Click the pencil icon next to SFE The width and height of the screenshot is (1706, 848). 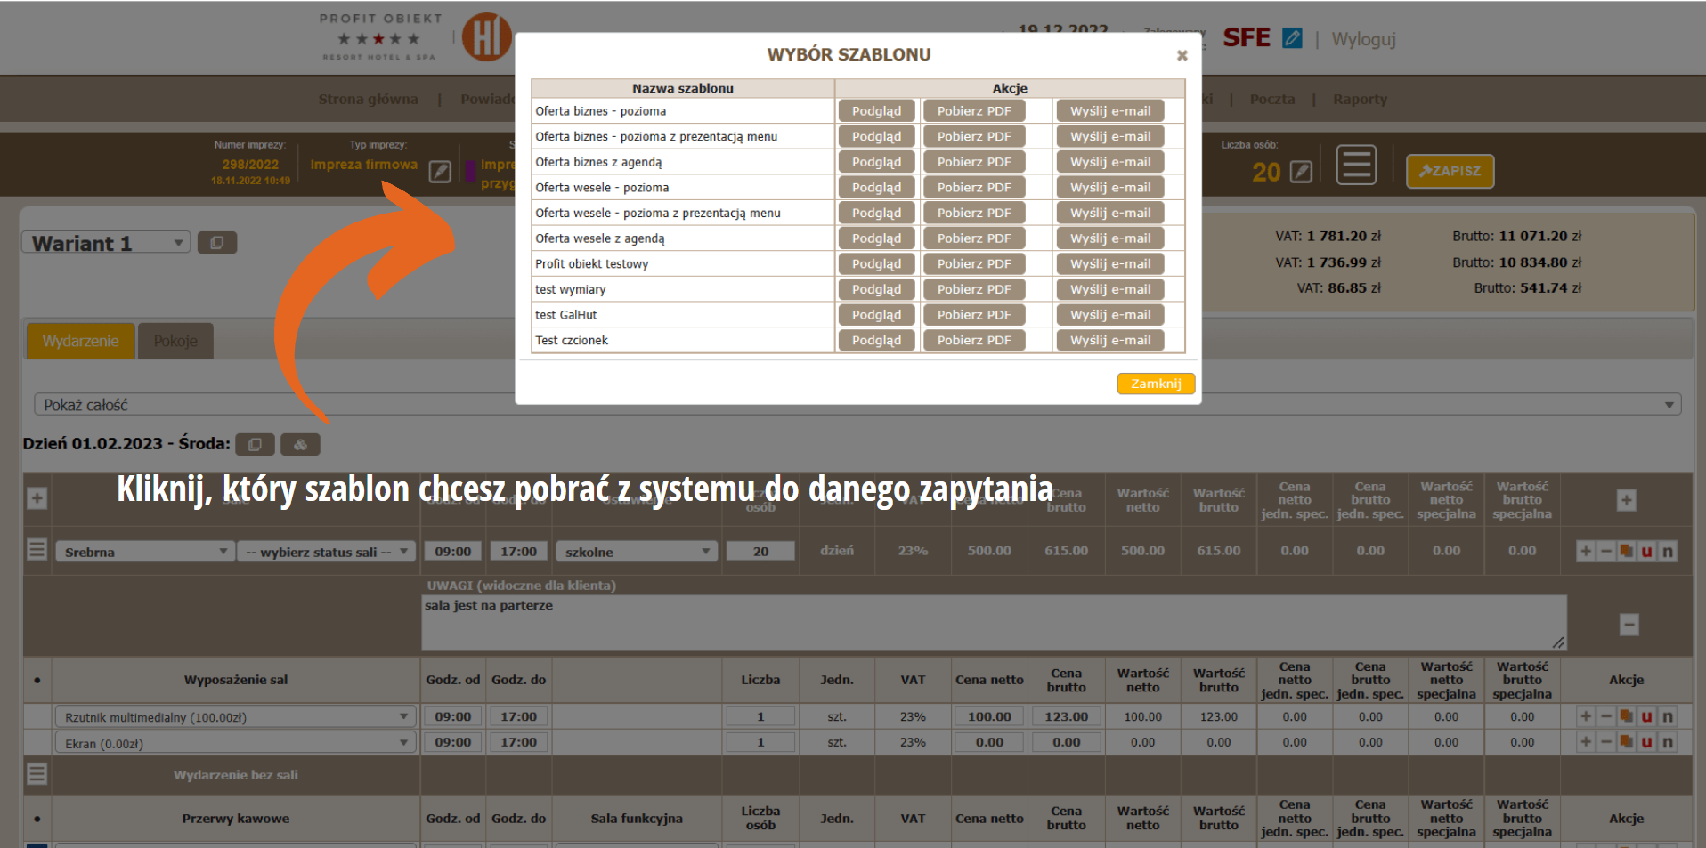pos(1292,38)
